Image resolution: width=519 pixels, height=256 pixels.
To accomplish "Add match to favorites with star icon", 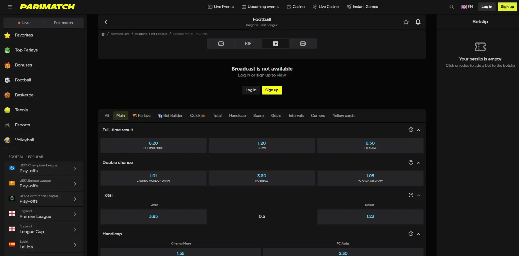I will tap(406, 22).
